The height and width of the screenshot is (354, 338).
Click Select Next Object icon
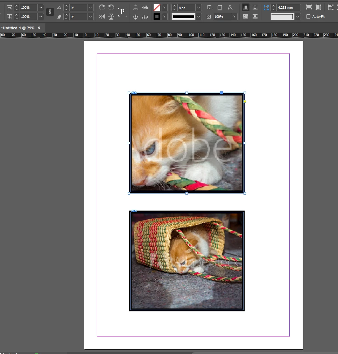pyautogui.click(x=145, y=16)
